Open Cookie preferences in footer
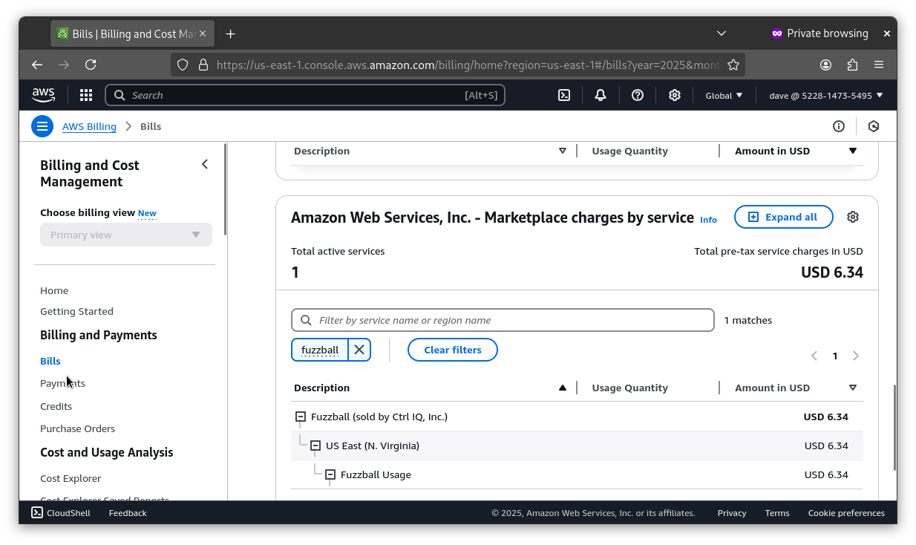 coord(846,512)
